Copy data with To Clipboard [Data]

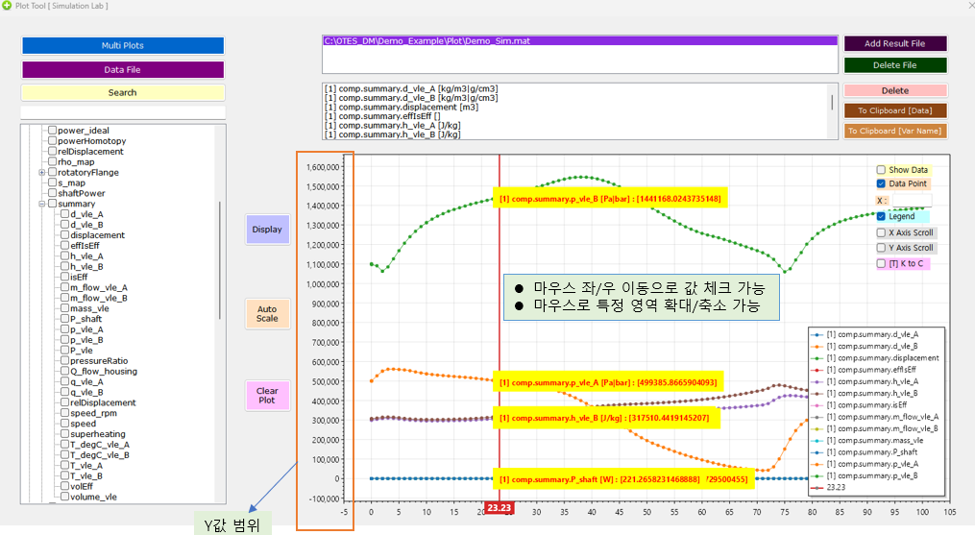894,110
